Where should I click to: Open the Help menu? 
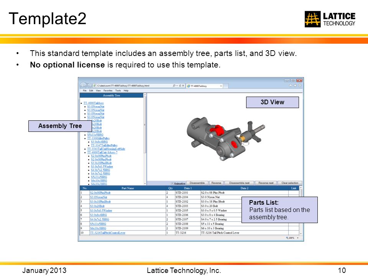126,90
